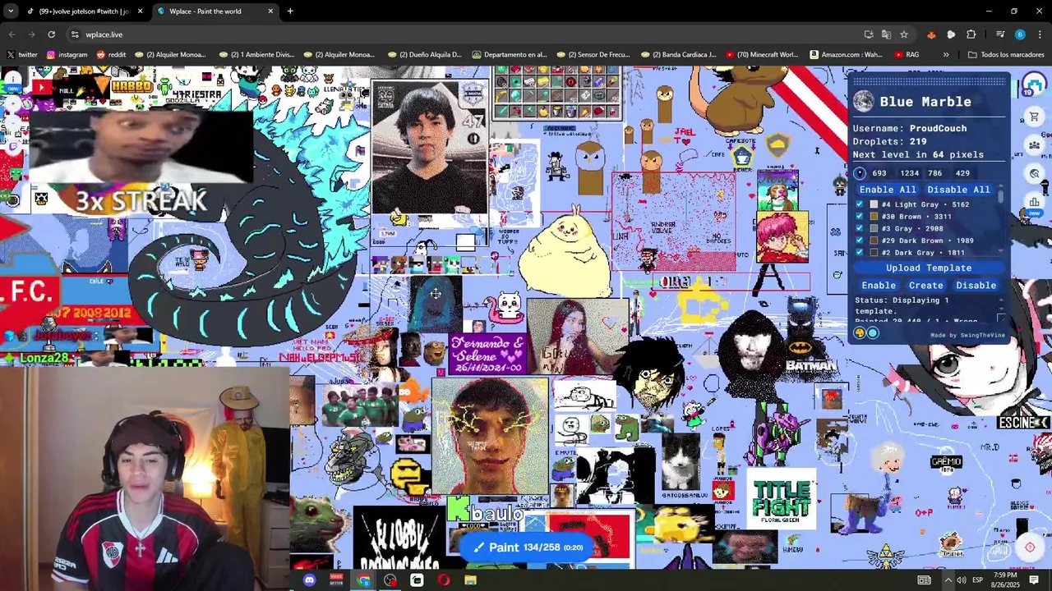Open a new Chrome tab

click(x=290, y=11)
